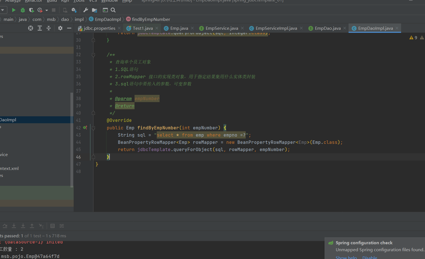Open Evaluate Expression calculator icon
Viewport: 425px width, 259px height.
[x=53, y=226]
